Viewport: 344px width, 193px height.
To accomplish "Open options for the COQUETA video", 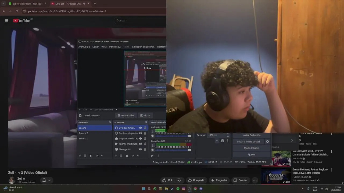I will point(332,170).
